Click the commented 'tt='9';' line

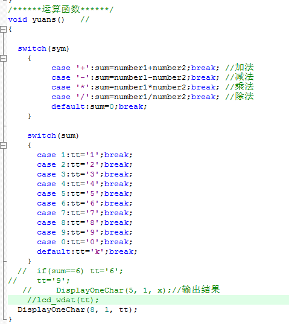coord(39,281)
